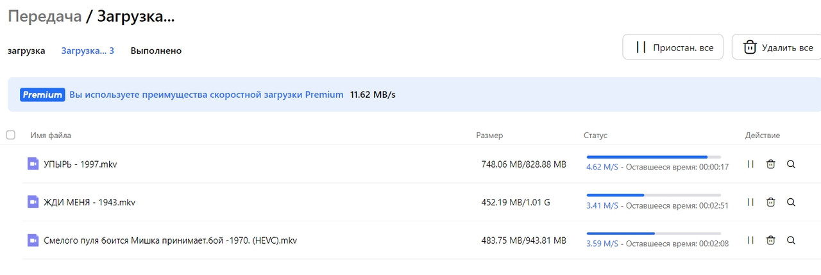
Task: Open the Загрузка... 3 tab
Action: [x=88, y=51]
